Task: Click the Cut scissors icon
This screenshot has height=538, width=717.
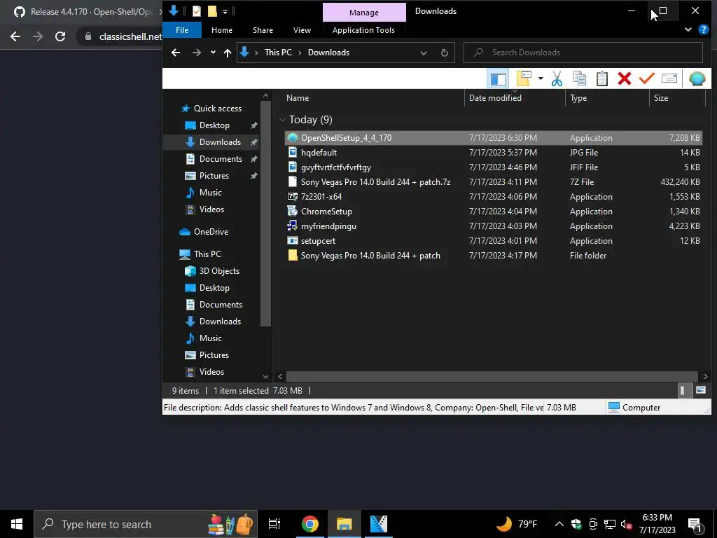Action: tap(557, 78)
